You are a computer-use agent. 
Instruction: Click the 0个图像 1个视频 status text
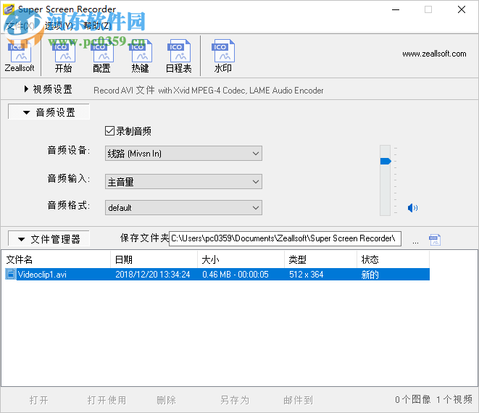click(433, 399)
